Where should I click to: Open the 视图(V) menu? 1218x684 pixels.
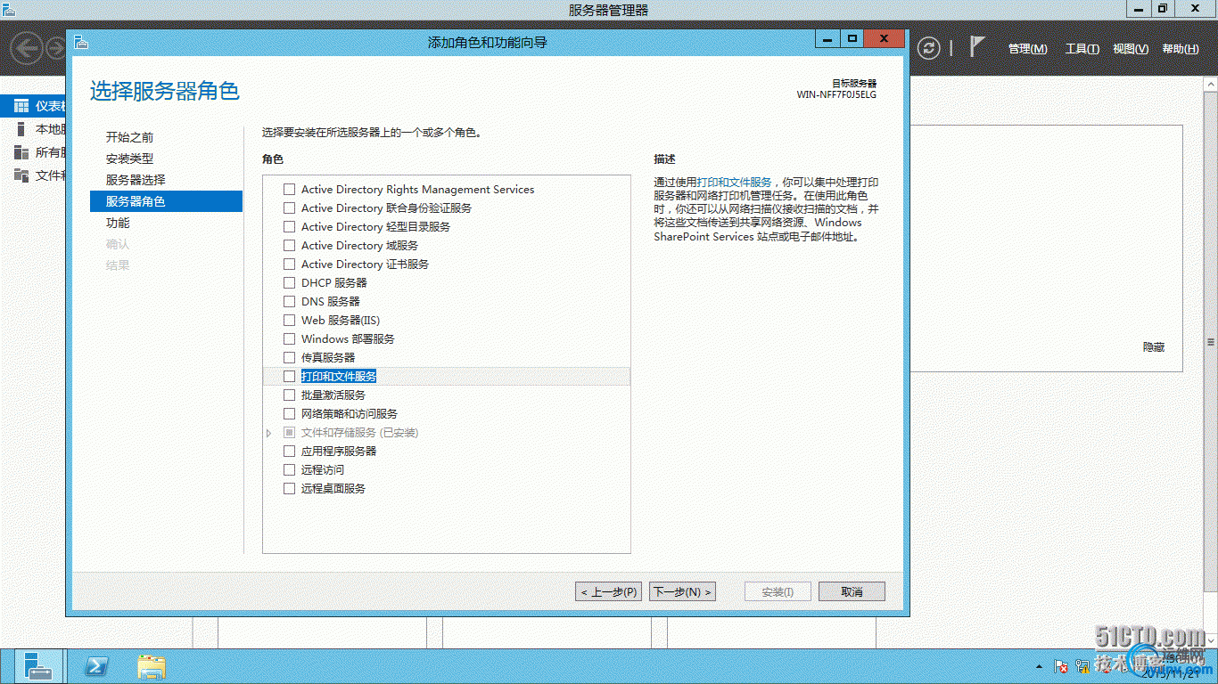click(x=1130, y=49)
